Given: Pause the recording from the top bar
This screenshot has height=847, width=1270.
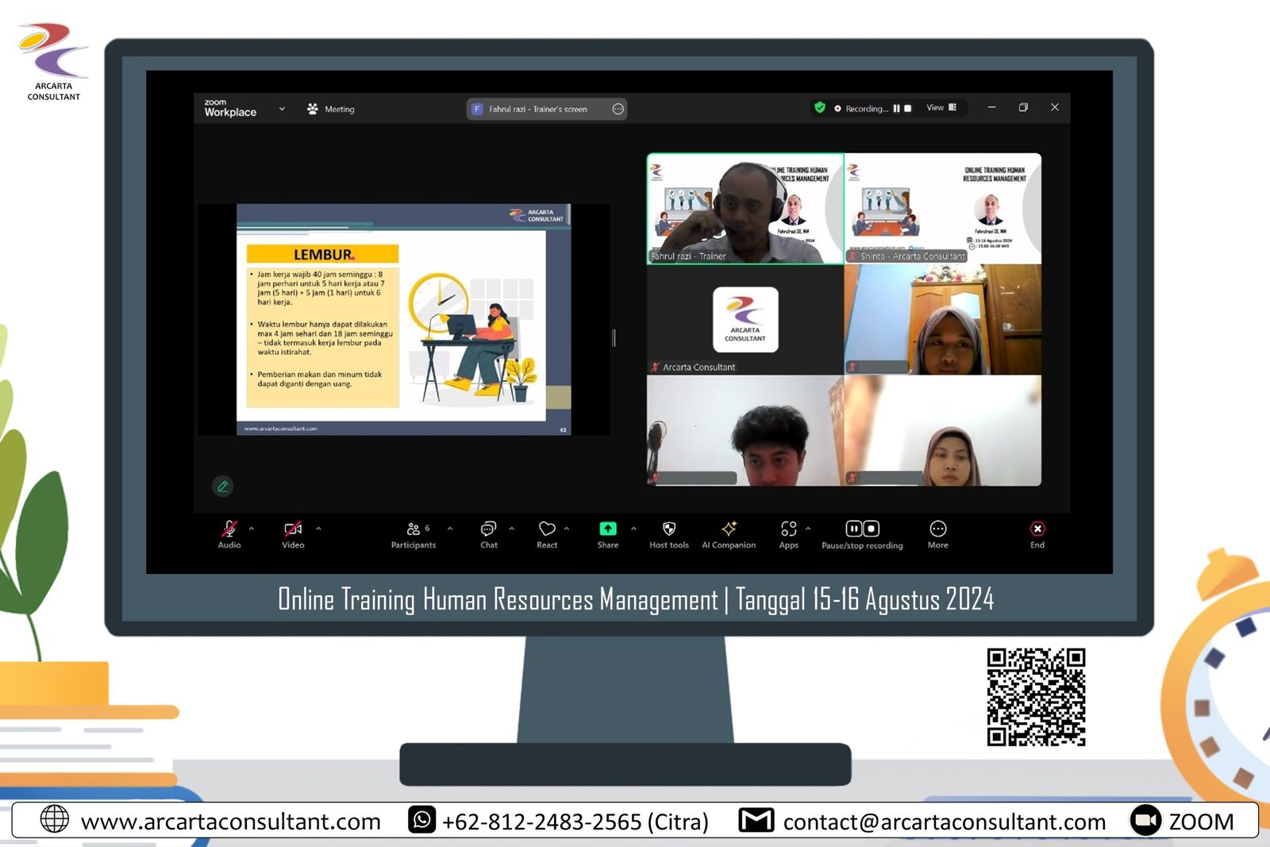Looking at the screenshot, I should coord(896,109).
